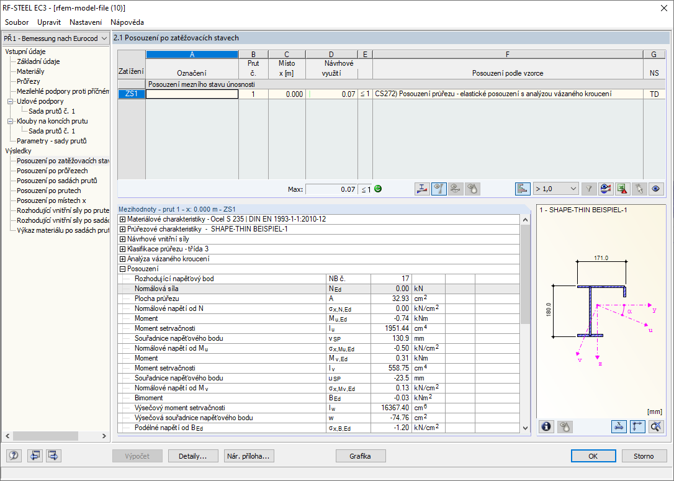Open Posouzení po sadách prutů results
This screenshot has width=674, height=481.
(56, 181)
